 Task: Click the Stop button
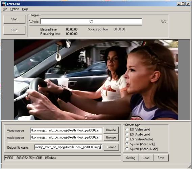(14, 30)
